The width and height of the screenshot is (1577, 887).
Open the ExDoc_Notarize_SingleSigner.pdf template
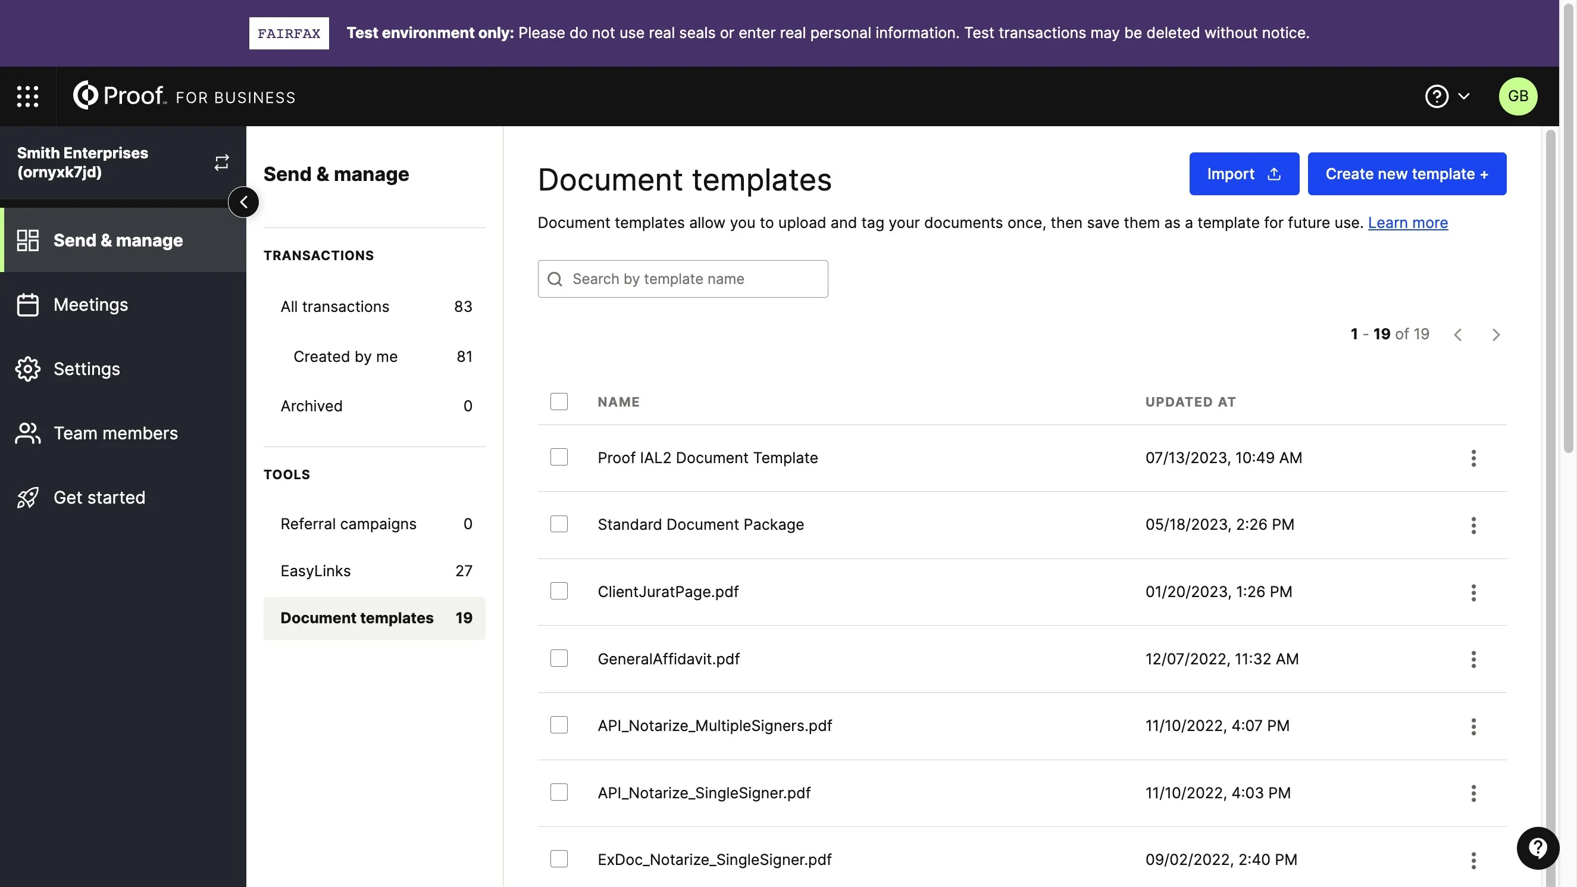point(715,860)
